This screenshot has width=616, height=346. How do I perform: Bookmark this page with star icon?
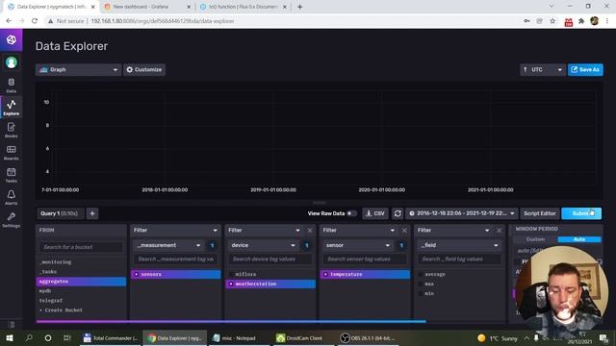(x=552, y=21)
